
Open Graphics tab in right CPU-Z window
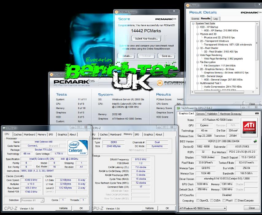[x=148, y=134]
